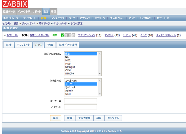Open グラフ (10) link
Screen dimensions: 186x134
tap(147, 35)
